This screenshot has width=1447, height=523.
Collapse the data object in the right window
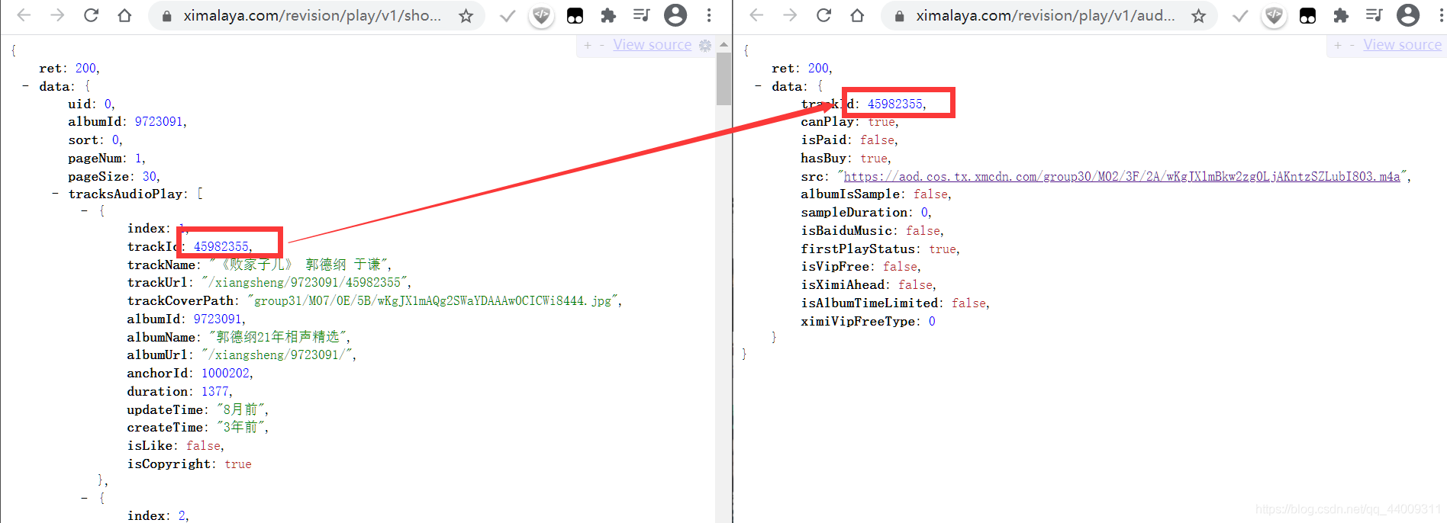758,86
